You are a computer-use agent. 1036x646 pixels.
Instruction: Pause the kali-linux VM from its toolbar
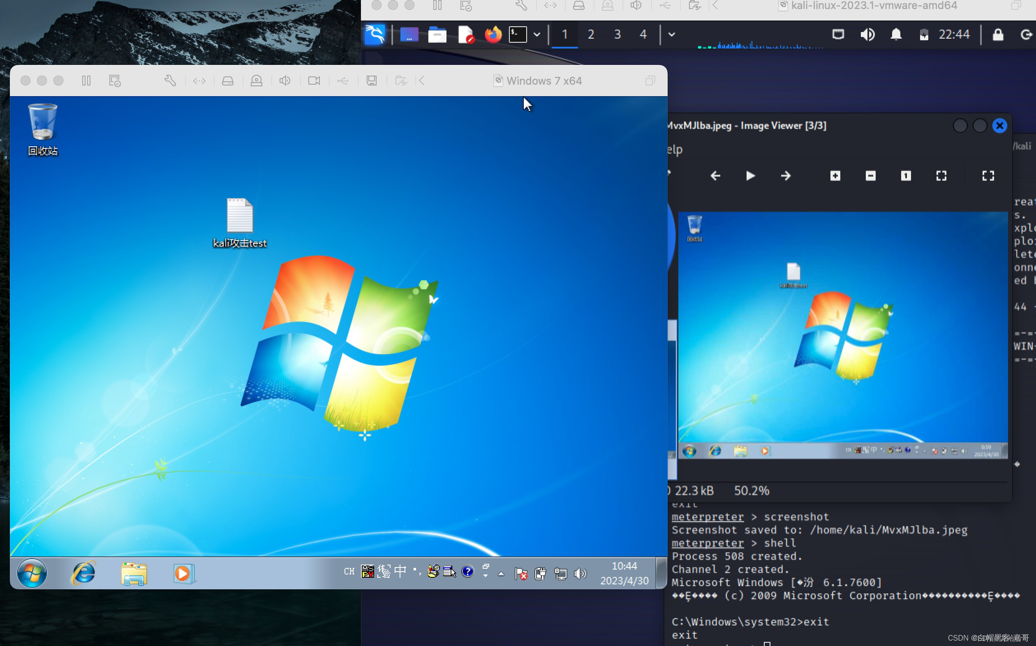point(437,5)
